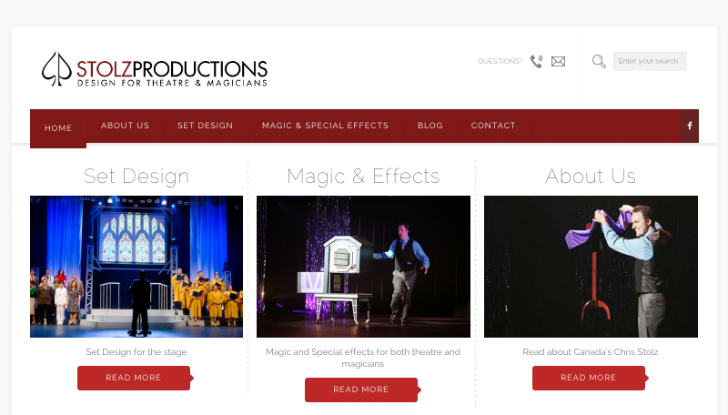Go to the Set Design menu item
The image size is (728, 415).
[206, 126]
